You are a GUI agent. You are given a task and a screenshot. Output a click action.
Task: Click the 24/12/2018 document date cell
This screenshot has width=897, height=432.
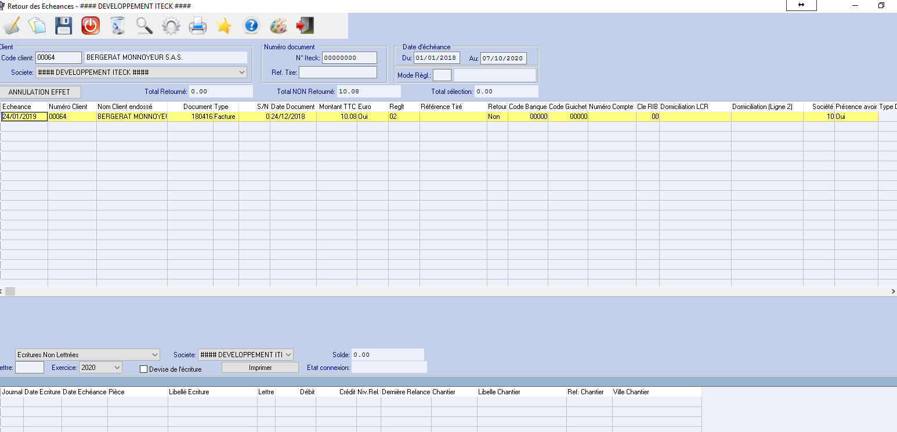[x=293, y=117]
